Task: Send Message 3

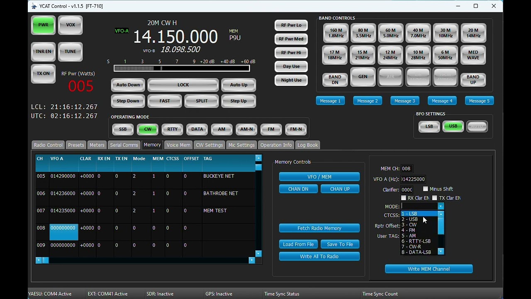Action: point(405,101)
